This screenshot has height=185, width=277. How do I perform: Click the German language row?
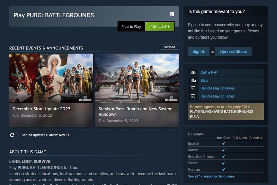pyautogui.click(x=226, y=169)
